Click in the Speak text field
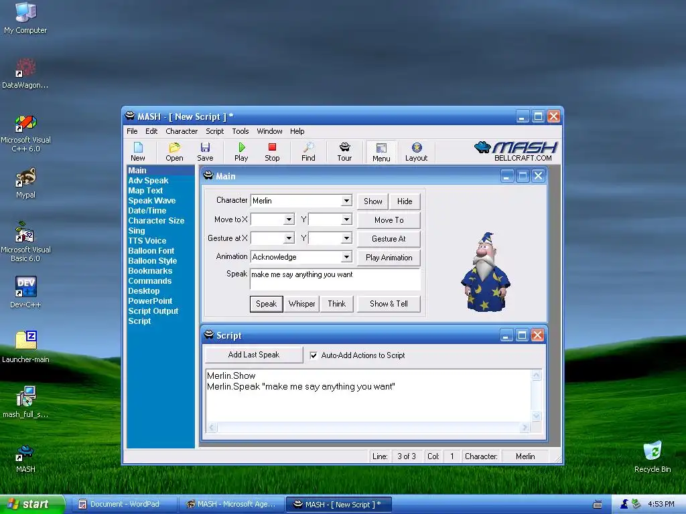The width and height of the screenshot is (686, 514). coord(335,279)
